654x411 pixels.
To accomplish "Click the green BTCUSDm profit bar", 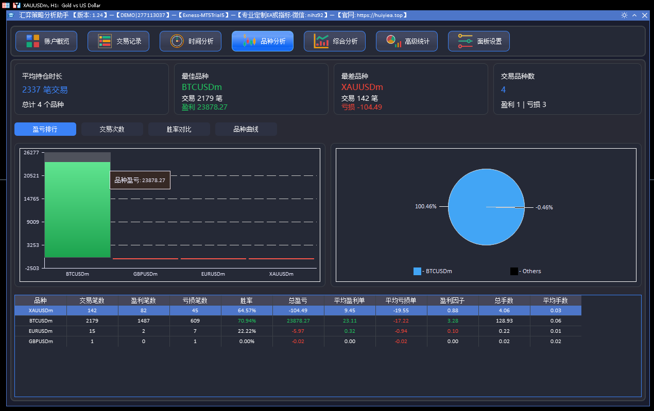I will pyautogui.click(x=77, y=209).
